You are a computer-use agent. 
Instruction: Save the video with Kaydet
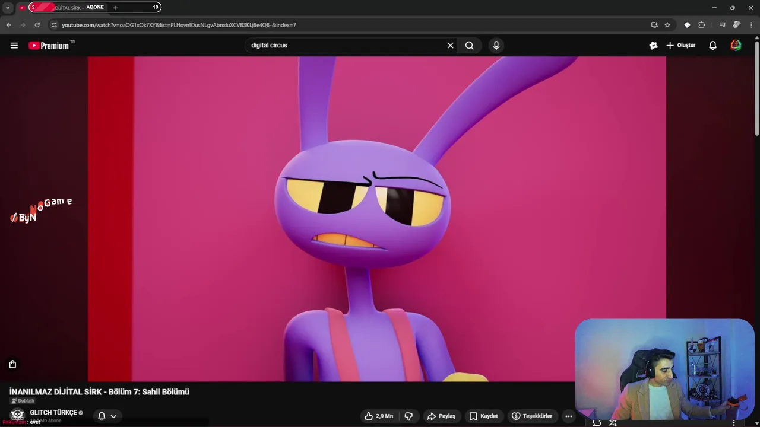point(483,416)
